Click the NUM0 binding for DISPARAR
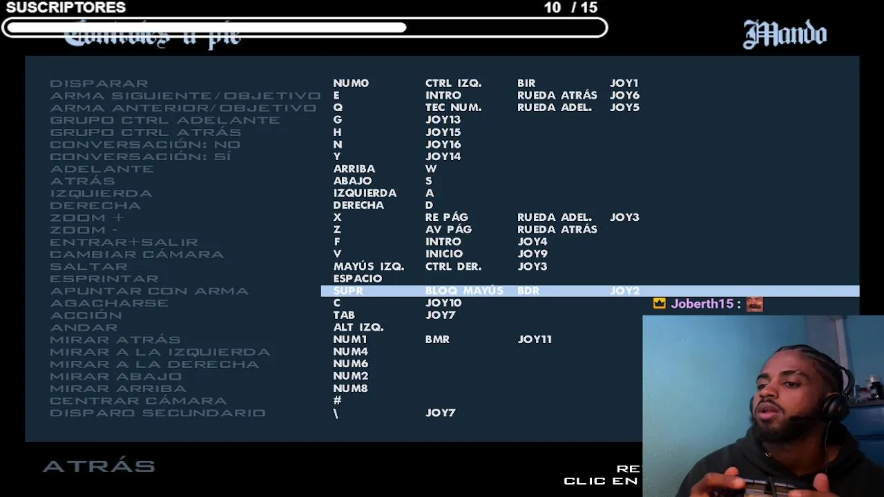The height and width of the screenshot is (497, 884). click(x=351, y=84)
